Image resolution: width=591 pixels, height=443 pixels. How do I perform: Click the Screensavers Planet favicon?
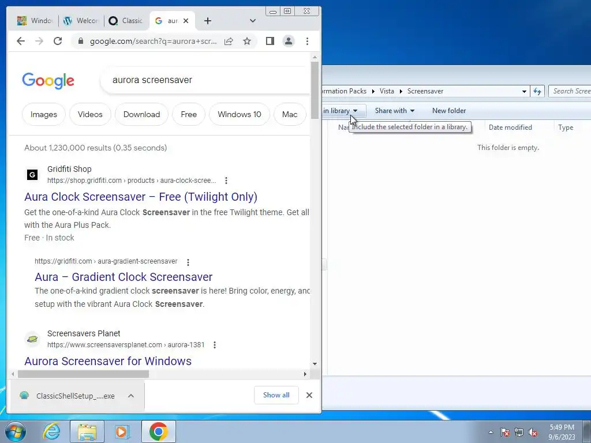point(32,339)
